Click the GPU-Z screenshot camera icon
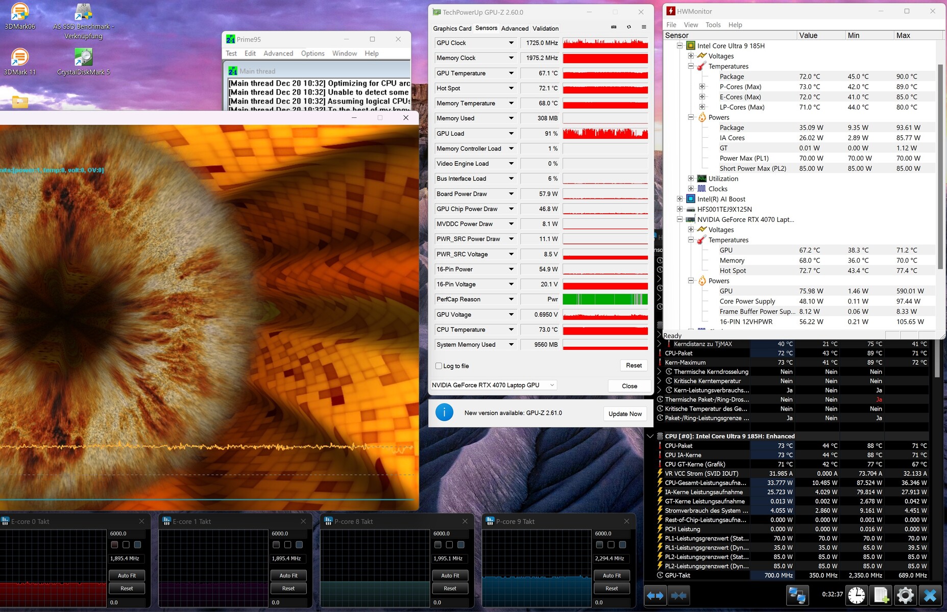 (x=614, y=27)
